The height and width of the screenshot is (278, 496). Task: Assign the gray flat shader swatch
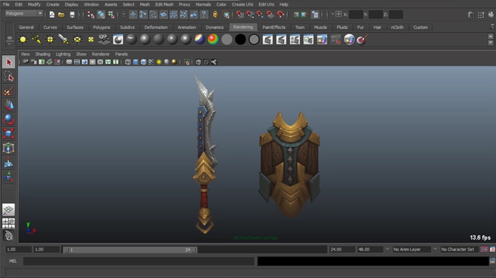(227, 40)
